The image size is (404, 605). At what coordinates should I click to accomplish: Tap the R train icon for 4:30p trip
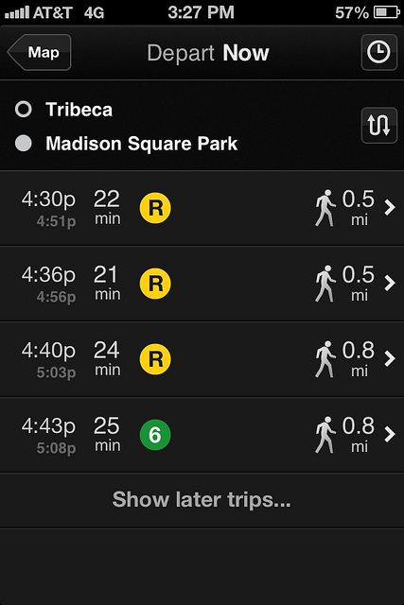click(x=155, y=208)
